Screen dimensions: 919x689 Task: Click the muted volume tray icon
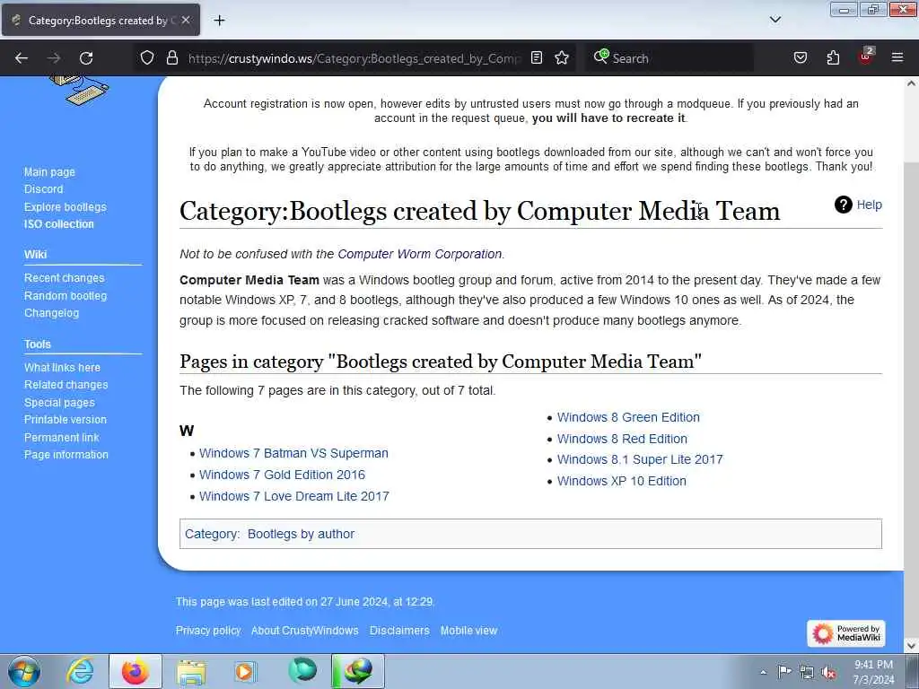pyautogui.click(x=828, y=672)
